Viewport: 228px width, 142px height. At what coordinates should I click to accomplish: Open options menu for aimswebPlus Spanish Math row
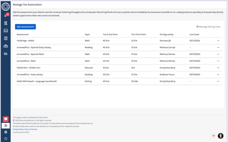(x=218, y=54)
